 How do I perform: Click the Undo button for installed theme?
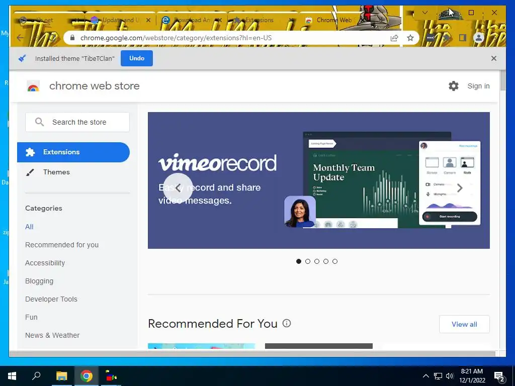tap(137, 58)
